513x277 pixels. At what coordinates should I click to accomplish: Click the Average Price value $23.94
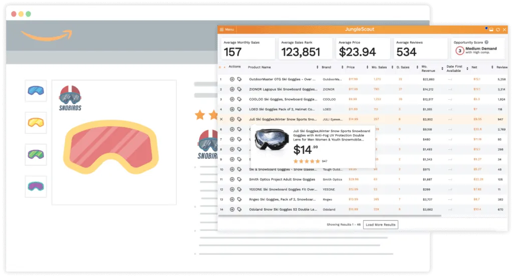[357, 52]
